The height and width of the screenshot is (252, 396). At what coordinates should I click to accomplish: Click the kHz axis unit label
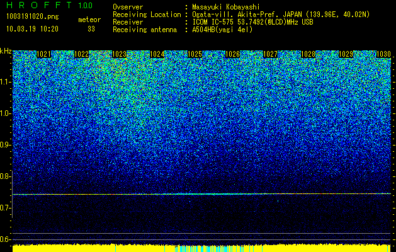[x=6, y=51]
